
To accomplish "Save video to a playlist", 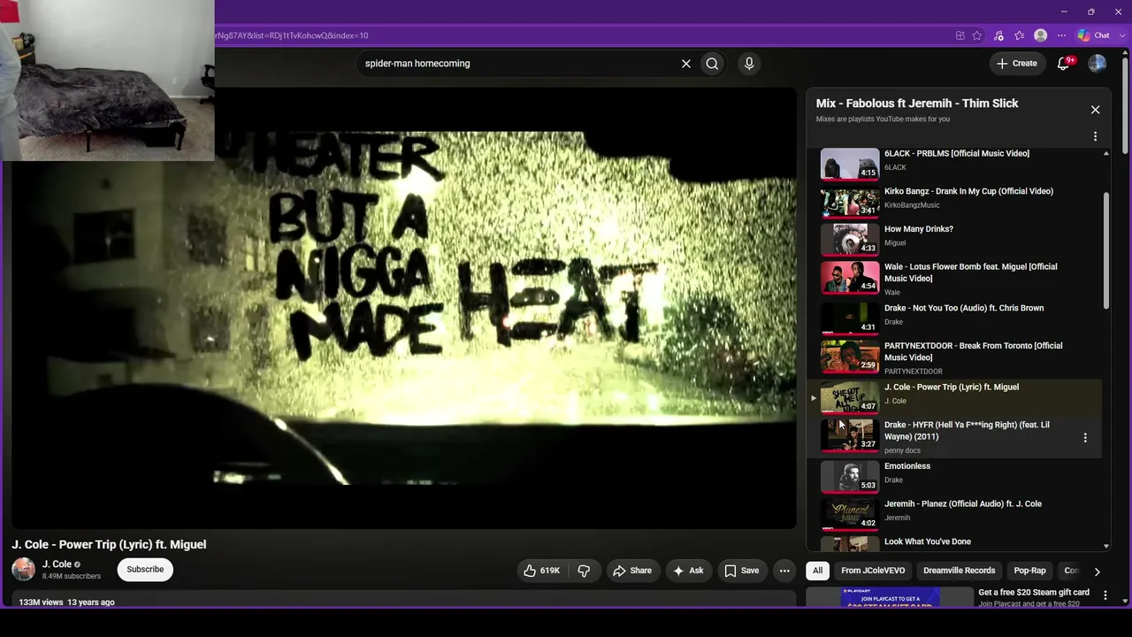I will tap(742, 571).
